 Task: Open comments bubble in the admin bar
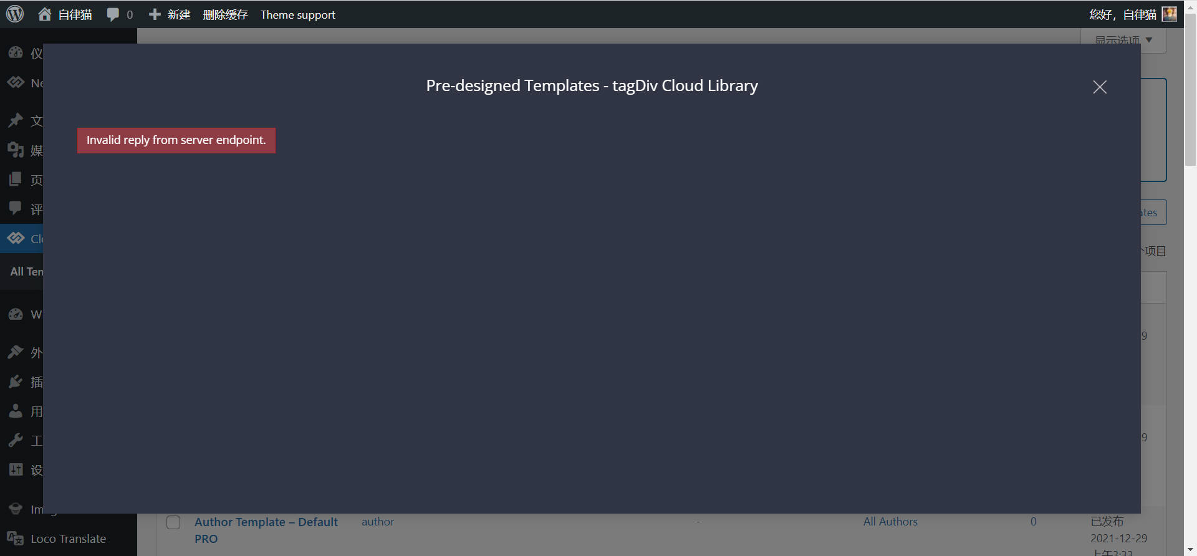tap(120, 14)
